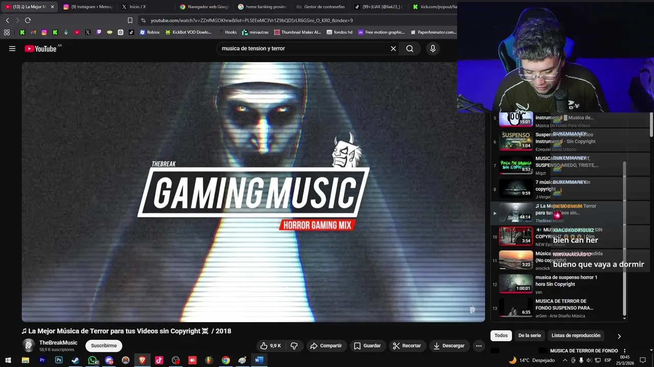The height and width of the screenshot is (367, 654).
Task: Show more filter chips with right chevron
Action: [619, 336]
